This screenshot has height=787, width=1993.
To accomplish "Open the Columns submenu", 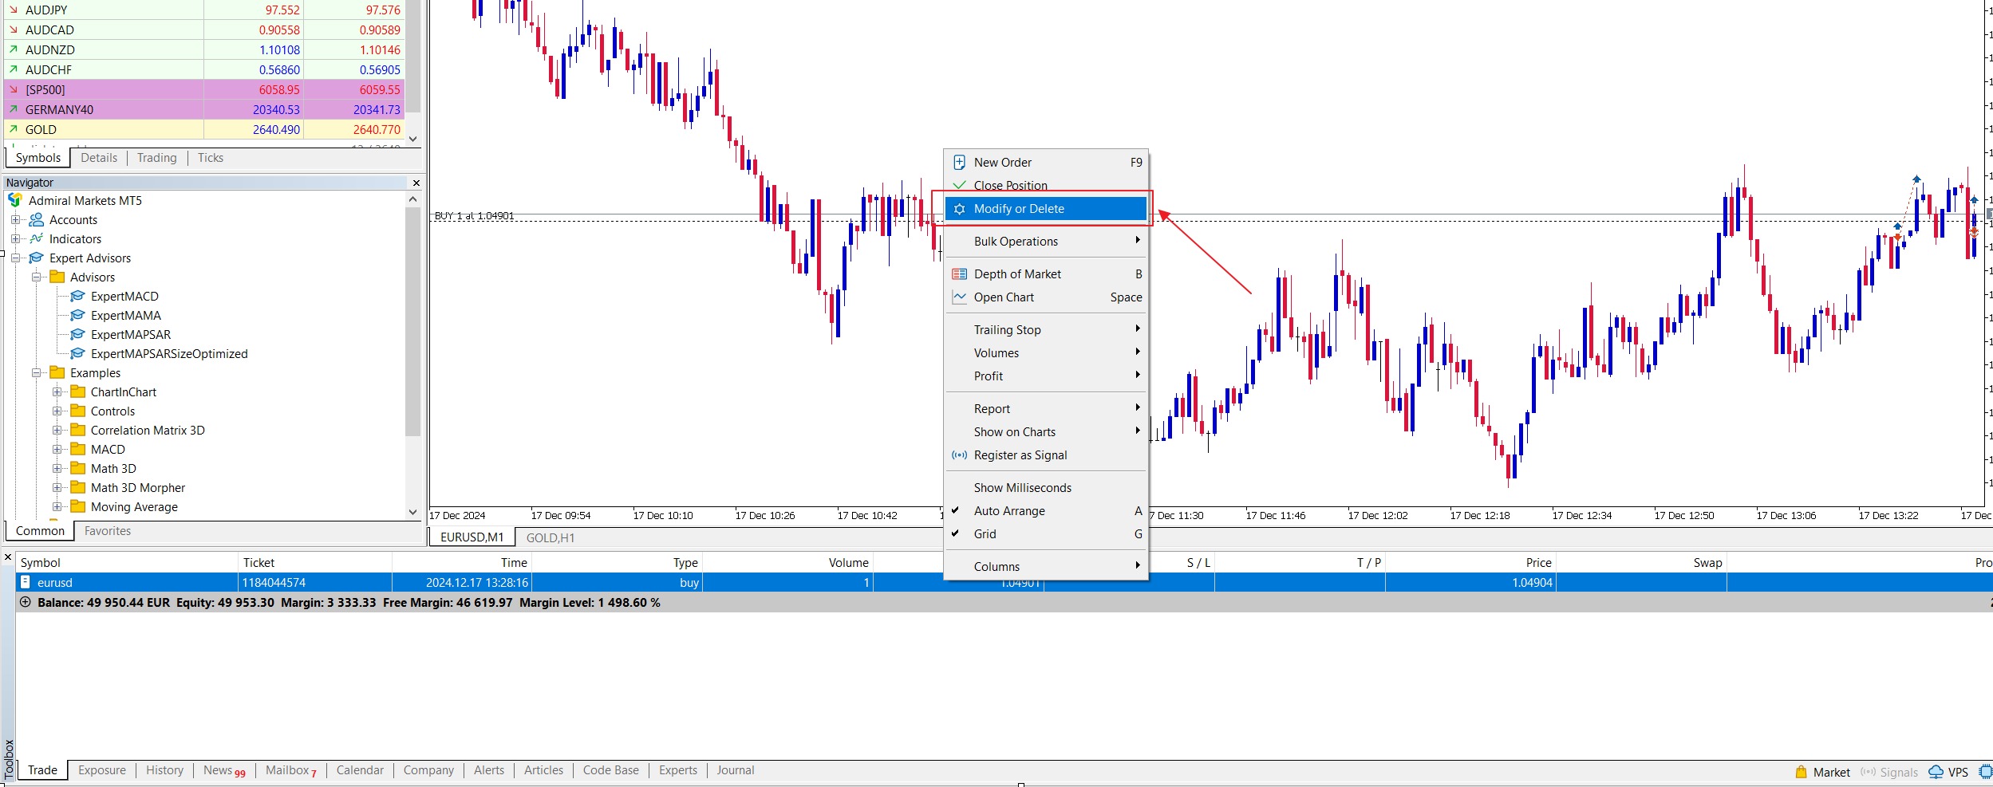I will (1046, 567).
